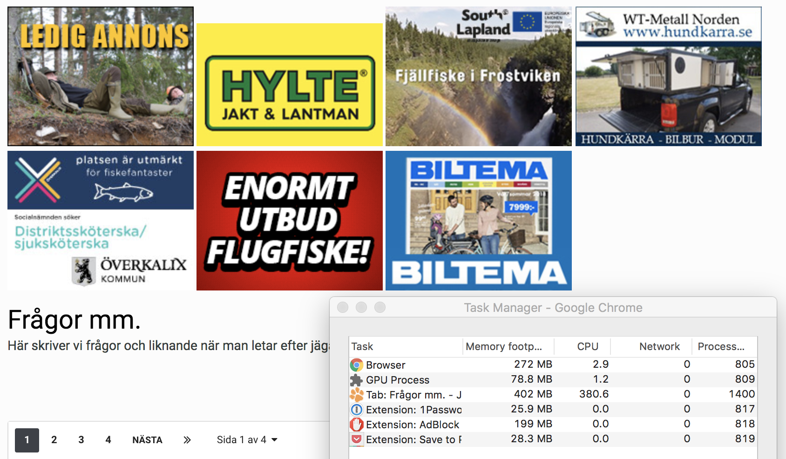
Task: Sort by Memory footprint column
Action: [504, 346]
